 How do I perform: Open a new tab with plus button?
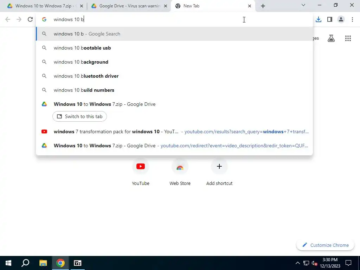(x=263, y=6)
